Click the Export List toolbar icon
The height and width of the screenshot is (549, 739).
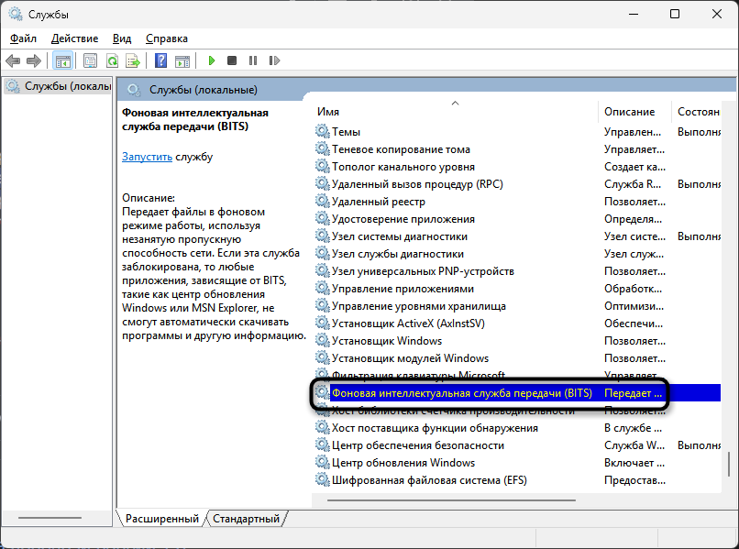pos(132,61)
